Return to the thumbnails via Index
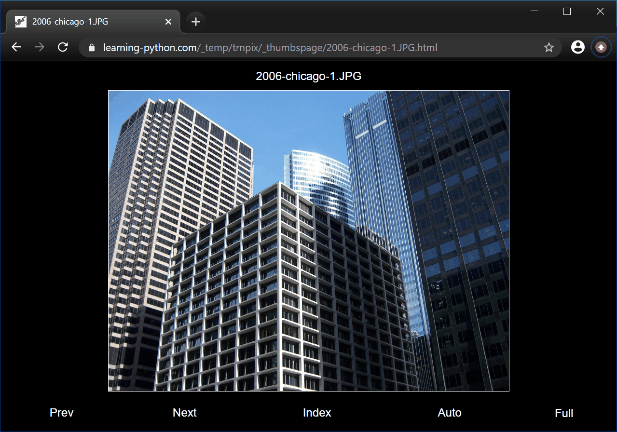This screenshot has width=617, height=432. (317, 413)
